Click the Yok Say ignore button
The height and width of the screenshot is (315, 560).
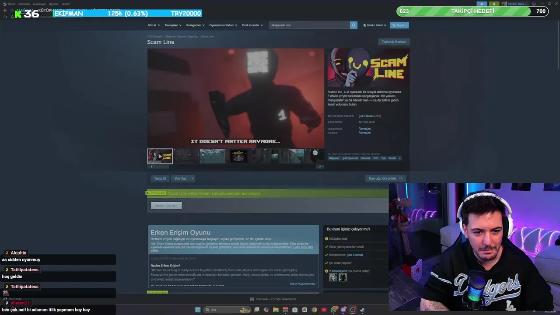pos(180,178)
